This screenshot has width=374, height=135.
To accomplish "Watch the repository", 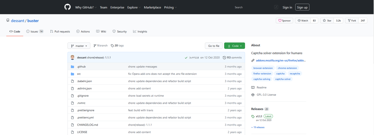I will (x=303, y=21).
